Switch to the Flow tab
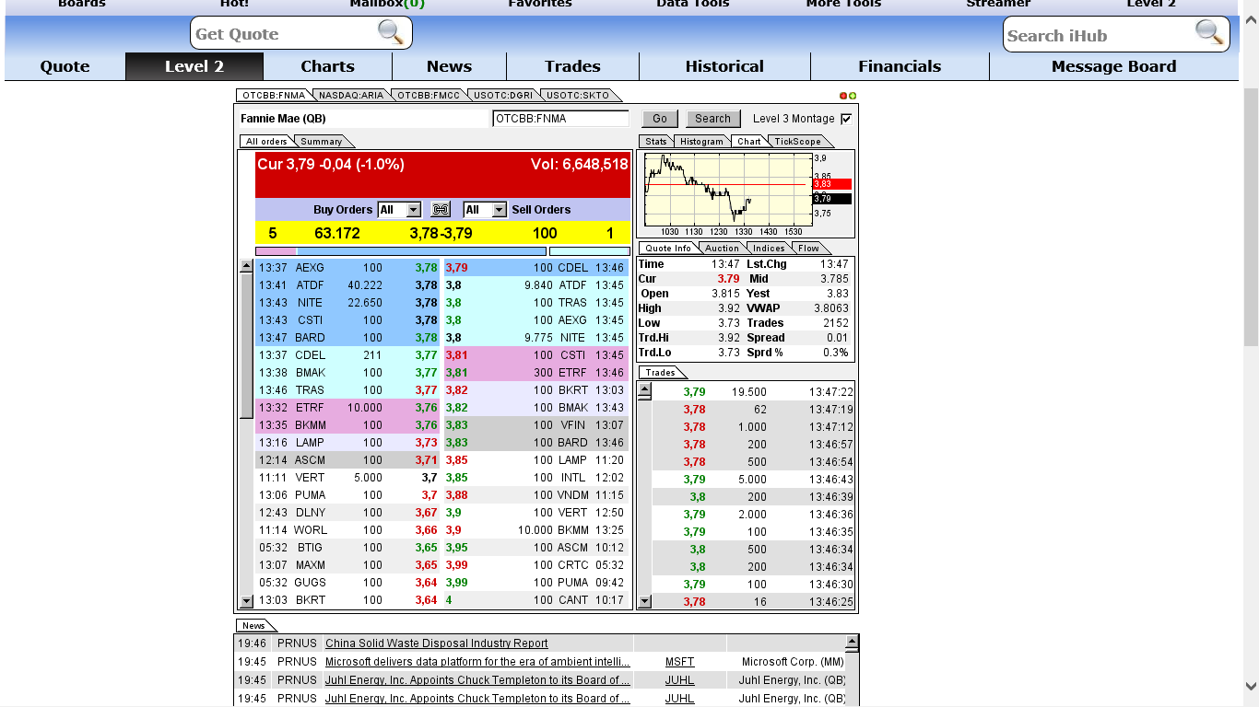This screenshot has width=1259, height=707. (808, 249)
